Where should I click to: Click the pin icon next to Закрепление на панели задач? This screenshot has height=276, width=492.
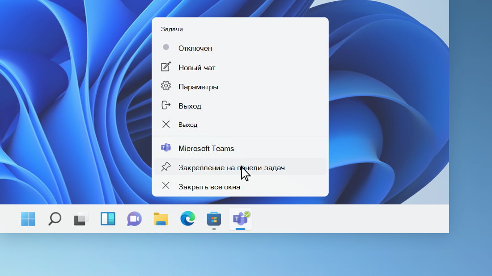point(166,167)
